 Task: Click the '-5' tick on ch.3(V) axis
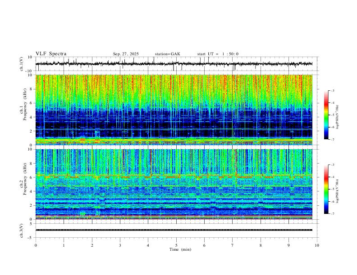(31, 238)
